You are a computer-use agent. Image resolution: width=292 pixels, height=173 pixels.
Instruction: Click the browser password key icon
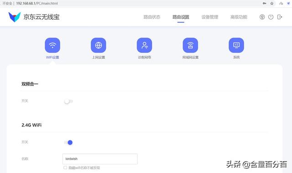265,3
